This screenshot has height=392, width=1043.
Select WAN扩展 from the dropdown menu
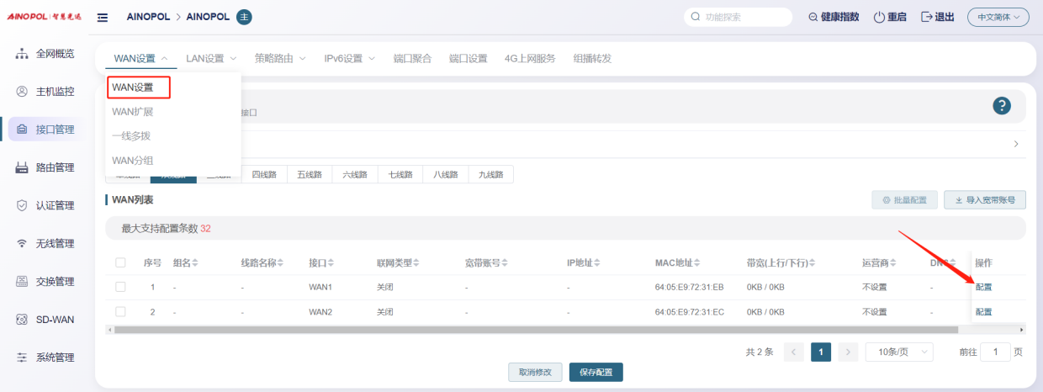coord(133,112)
